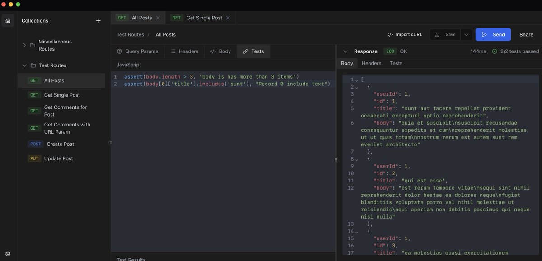Click the Import cURL button

tap(404, 35)
